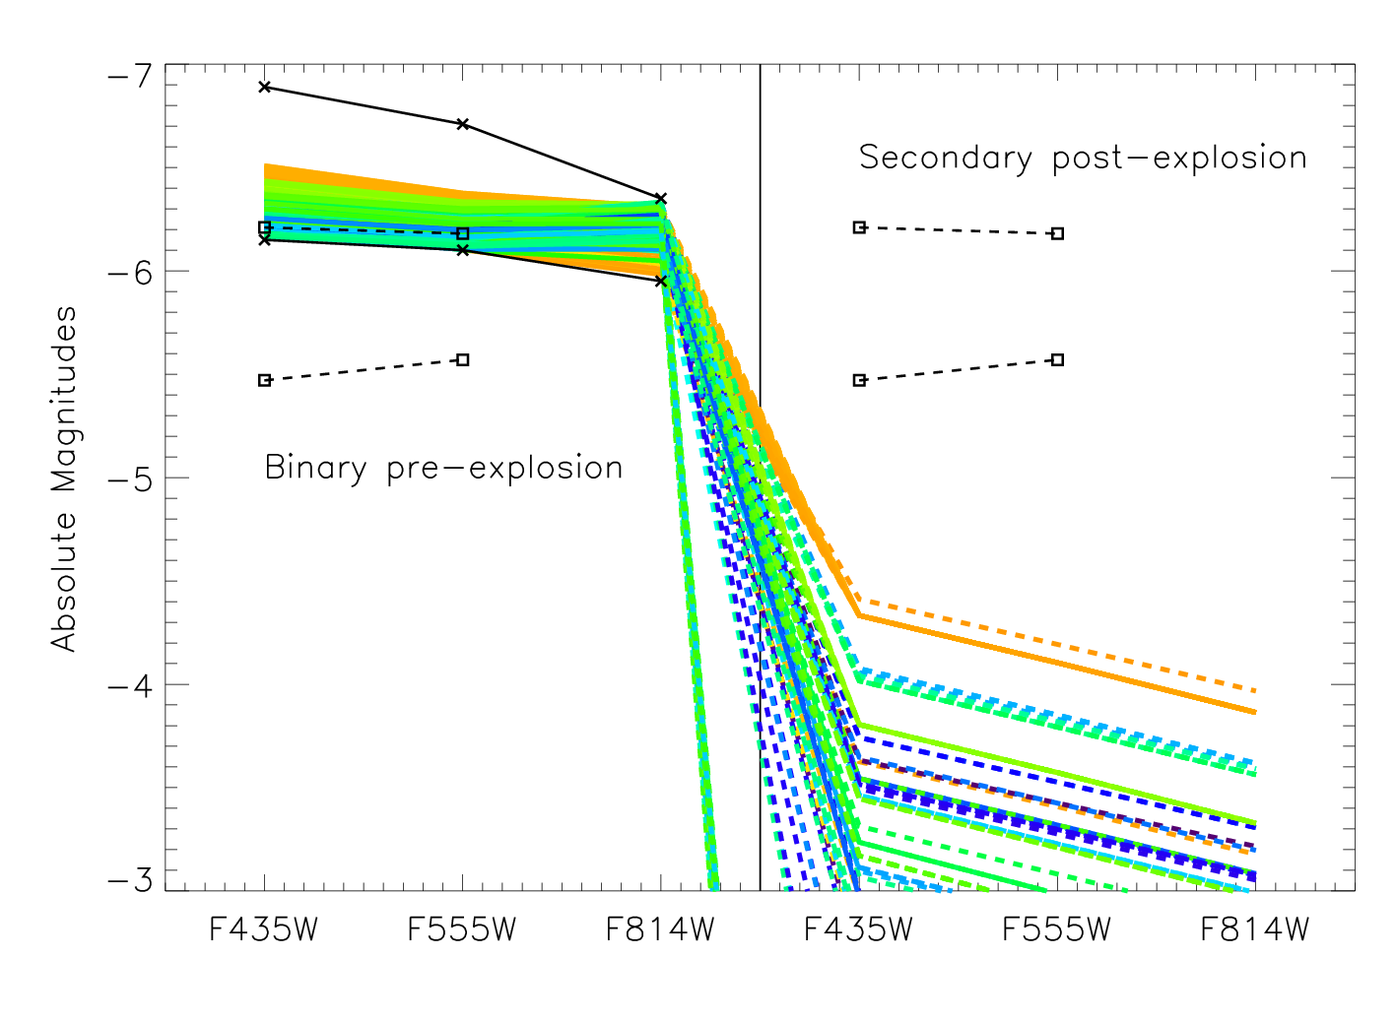Click the topmost x marker near −6.9

pyautogui.click(x=264, y=87)
